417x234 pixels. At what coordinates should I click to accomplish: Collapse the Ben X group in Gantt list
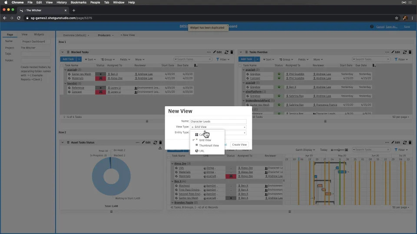click(172, 181)
